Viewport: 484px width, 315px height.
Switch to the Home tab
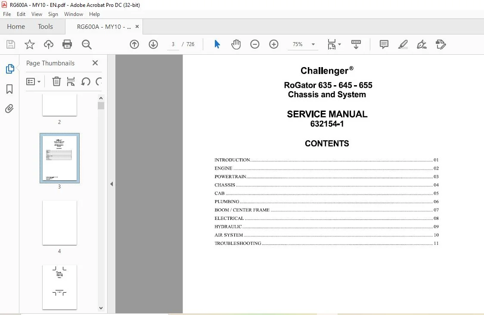[16, 27]
